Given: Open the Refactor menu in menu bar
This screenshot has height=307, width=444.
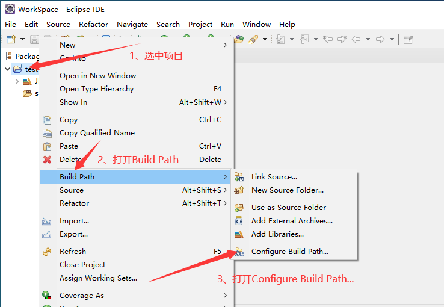Looking at the screenshot, I should point(93,25).
